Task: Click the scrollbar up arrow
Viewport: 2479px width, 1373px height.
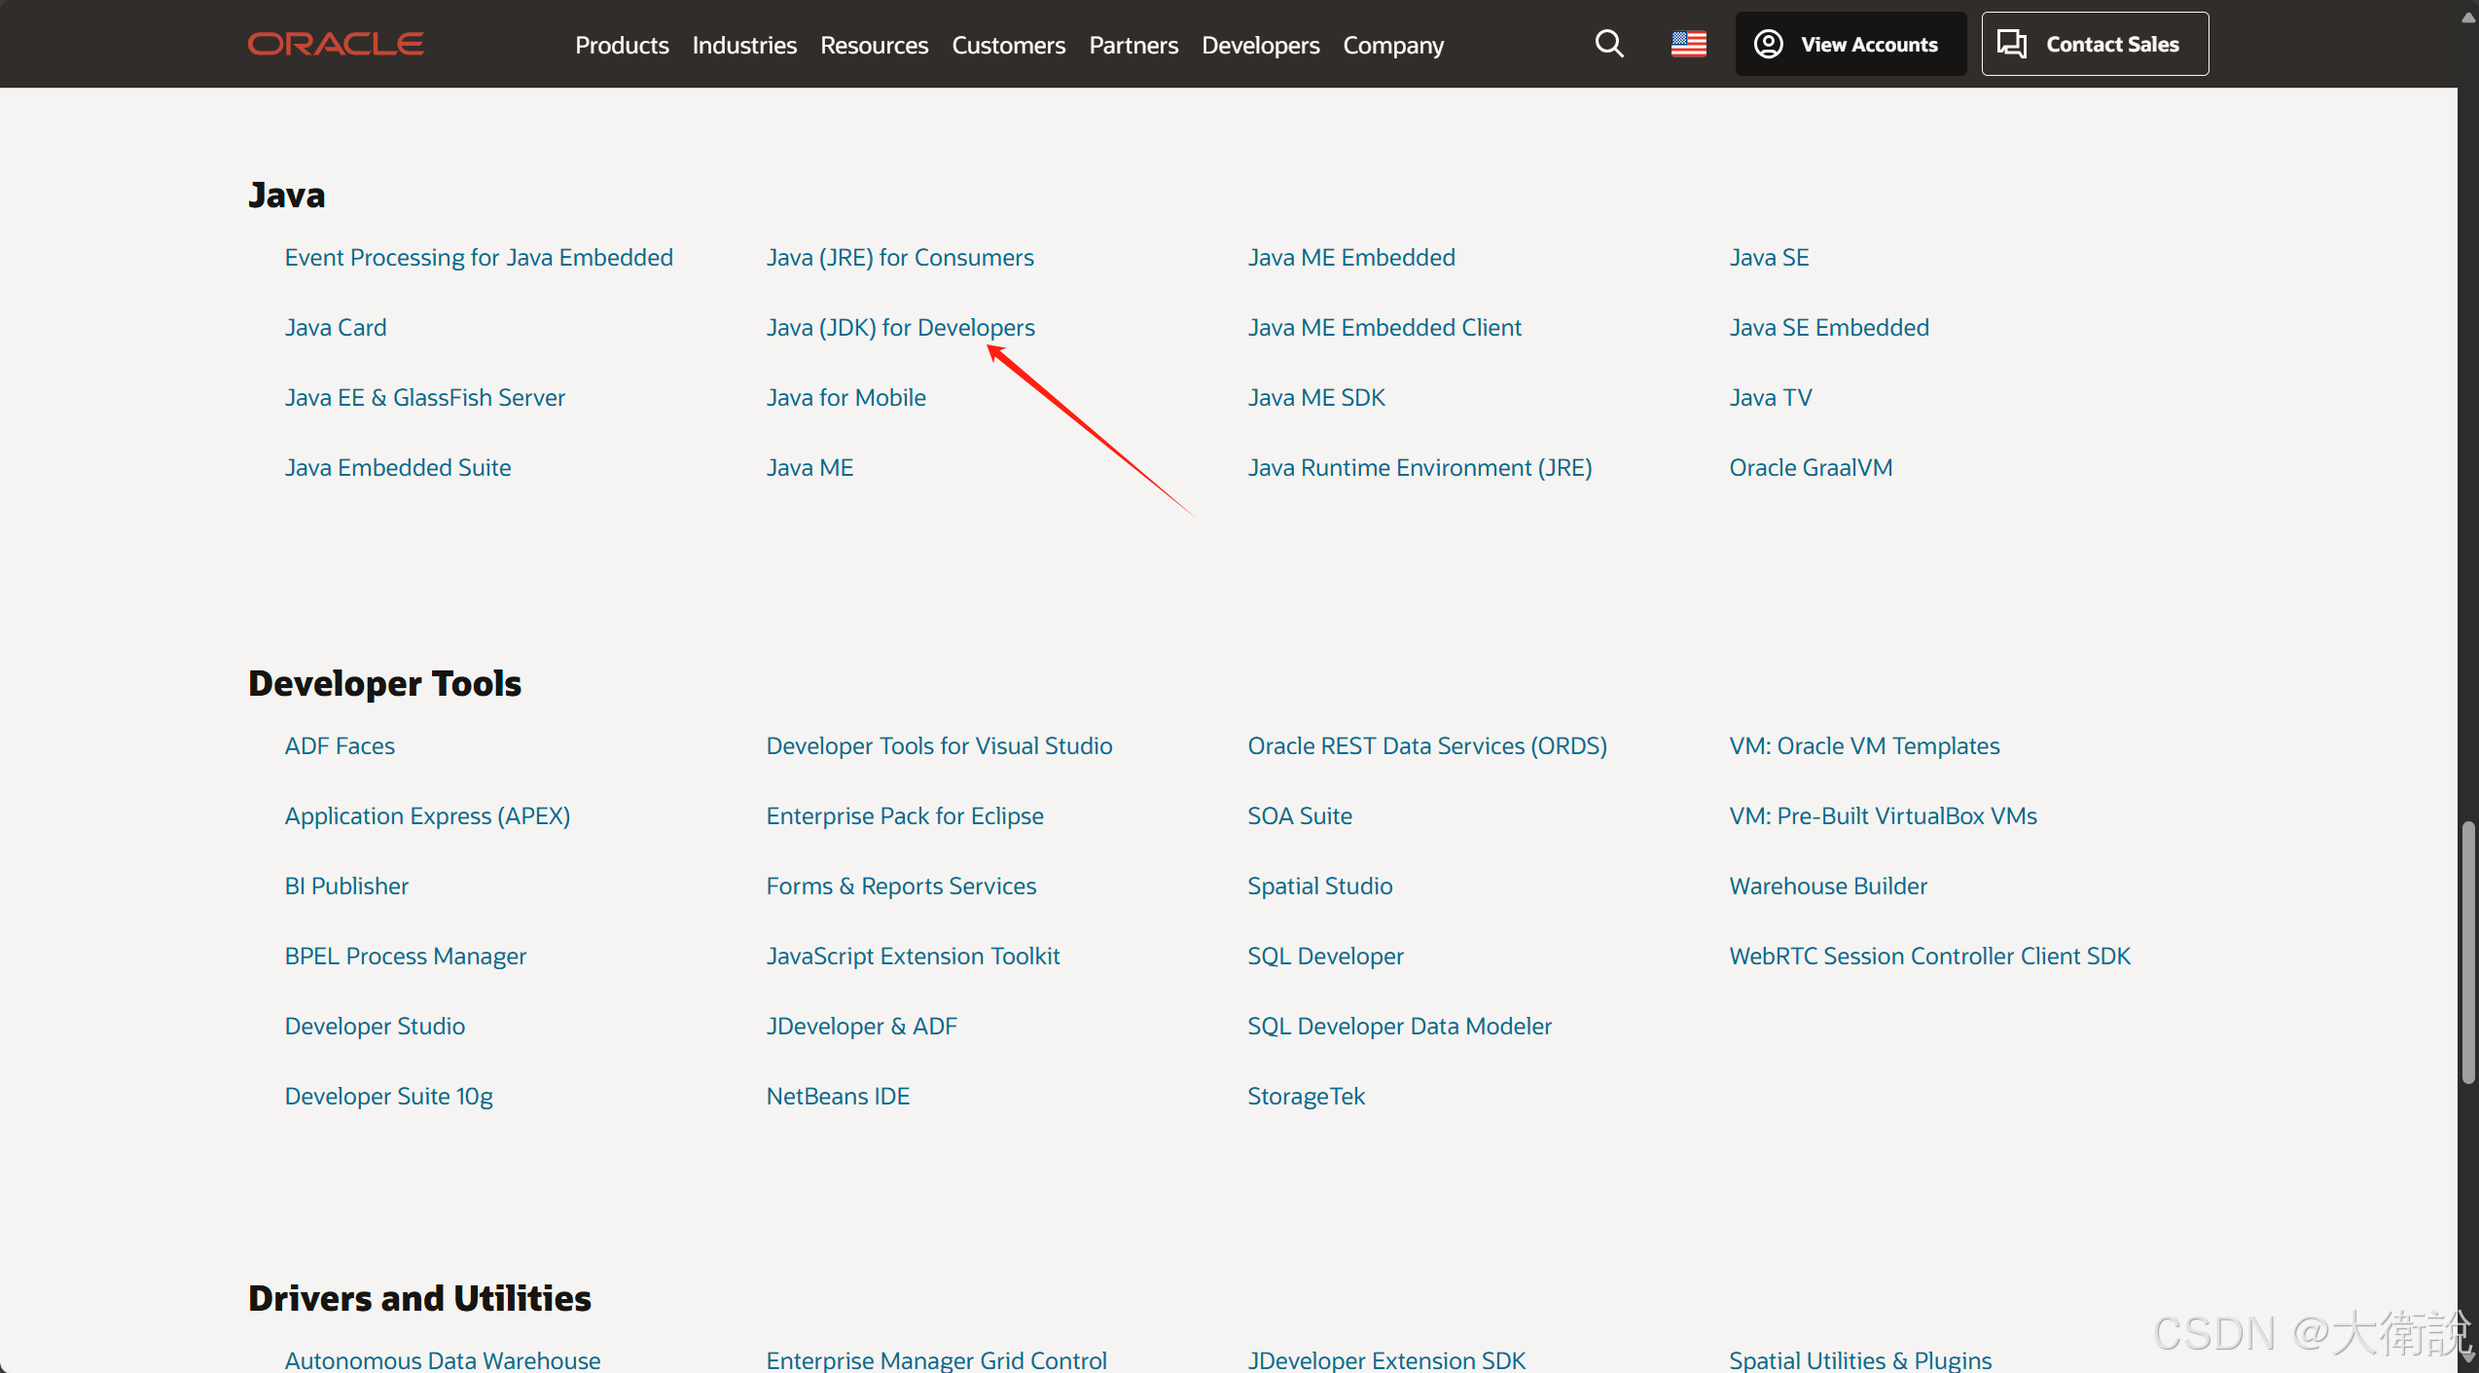Action: 2467,18
